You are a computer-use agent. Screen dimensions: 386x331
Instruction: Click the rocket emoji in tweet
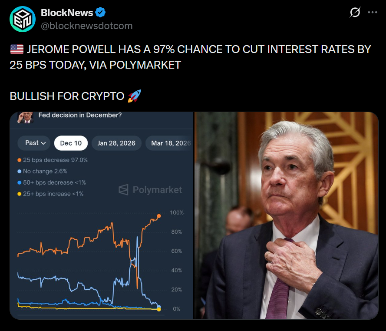tap(135, 96)
